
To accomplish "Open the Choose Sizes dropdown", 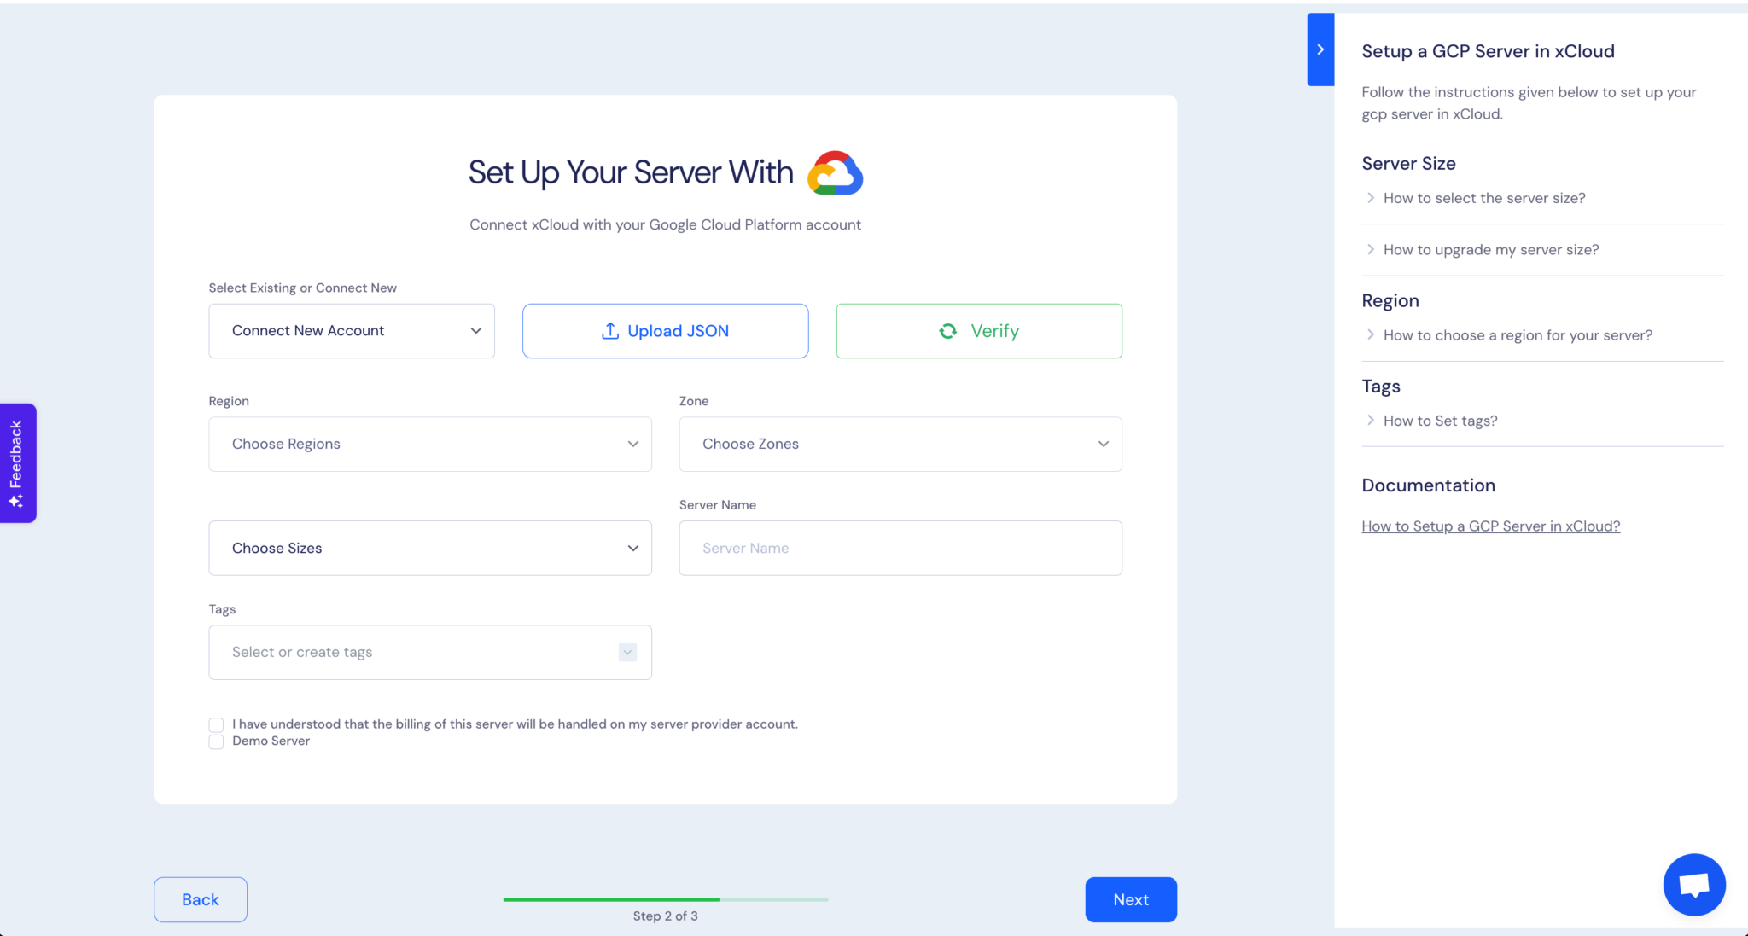I will (429, 548).
